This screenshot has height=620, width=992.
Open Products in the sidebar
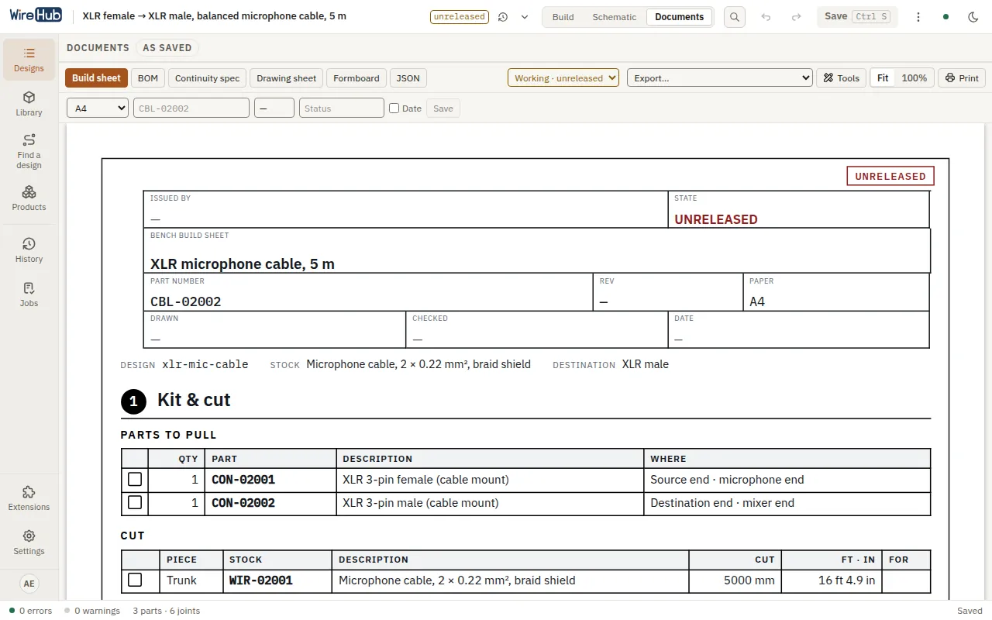coord(29,198)
